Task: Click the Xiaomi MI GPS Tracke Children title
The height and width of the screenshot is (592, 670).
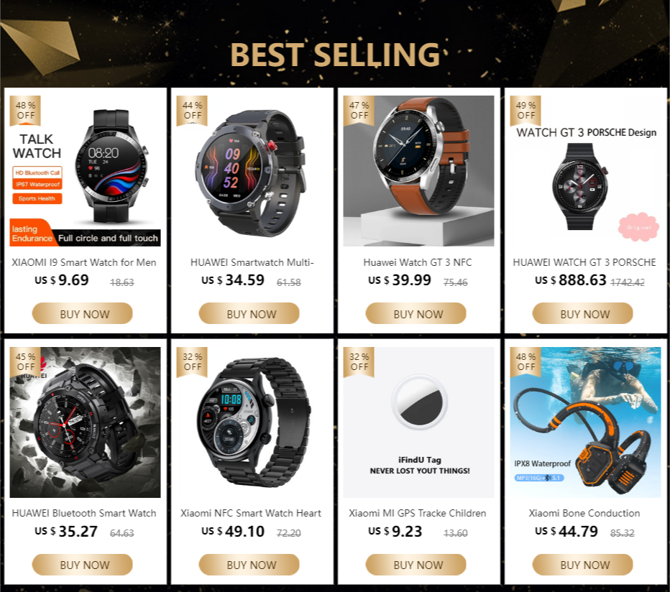Action: click(418, 513)
